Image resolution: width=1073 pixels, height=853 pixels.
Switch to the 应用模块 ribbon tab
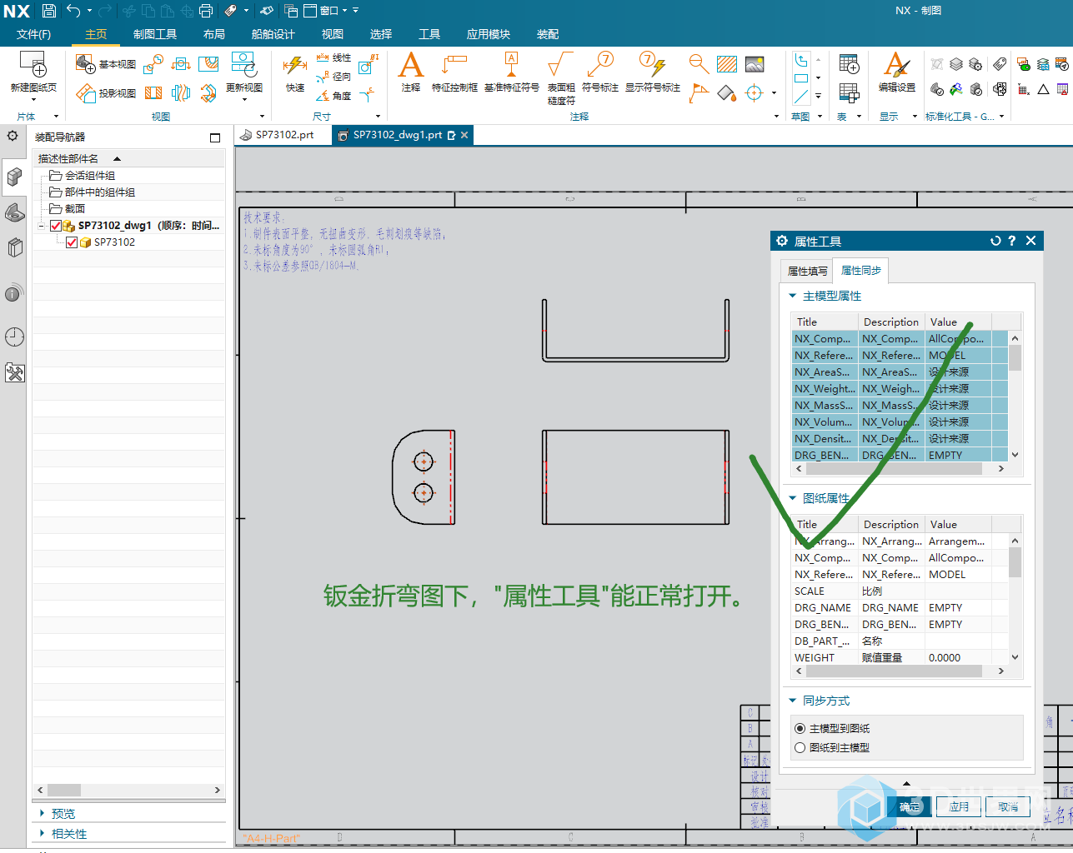point(489,34)
